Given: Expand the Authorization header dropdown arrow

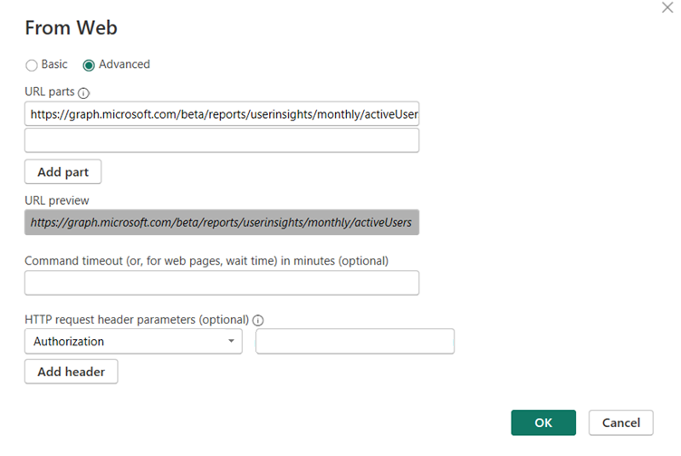Looking at the screenshot, I should click(x=232, y=342).
